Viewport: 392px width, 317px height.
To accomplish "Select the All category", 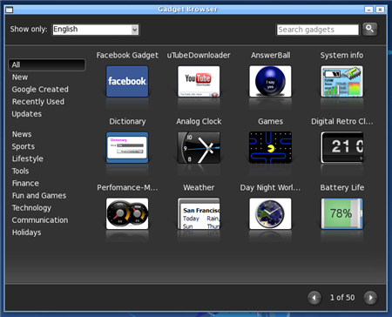I will click(x=47, y=64).
